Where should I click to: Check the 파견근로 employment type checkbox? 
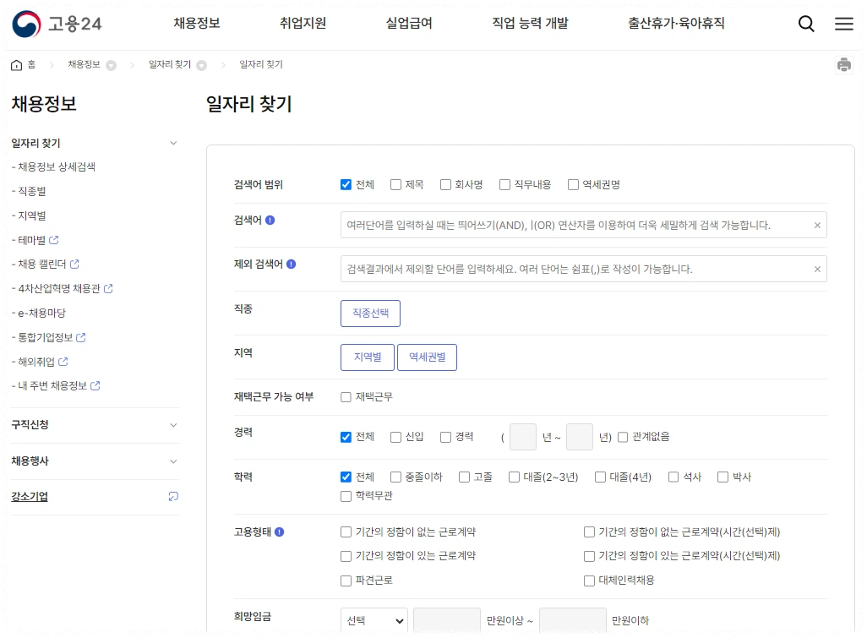(x=346, y=581)
